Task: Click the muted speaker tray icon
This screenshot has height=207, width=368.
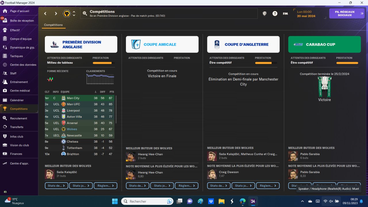Action: [x=331, y=201]
